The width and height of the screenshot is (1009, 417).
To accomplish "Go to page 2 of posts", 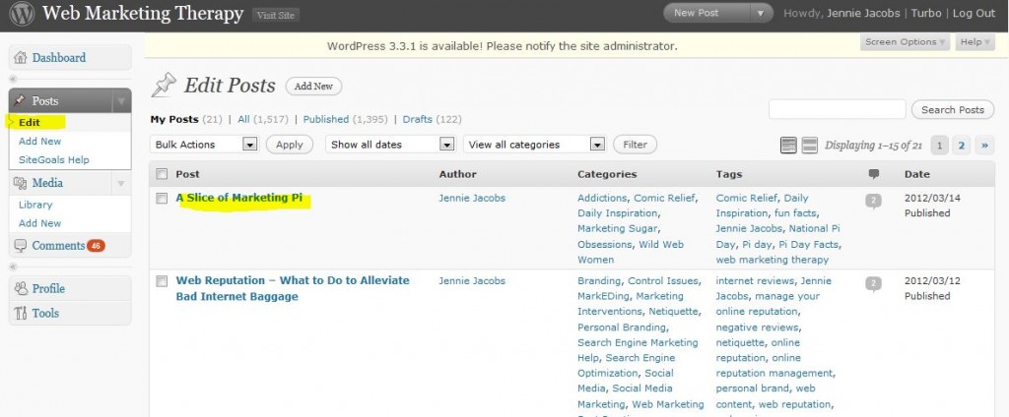I will (962, 146).
